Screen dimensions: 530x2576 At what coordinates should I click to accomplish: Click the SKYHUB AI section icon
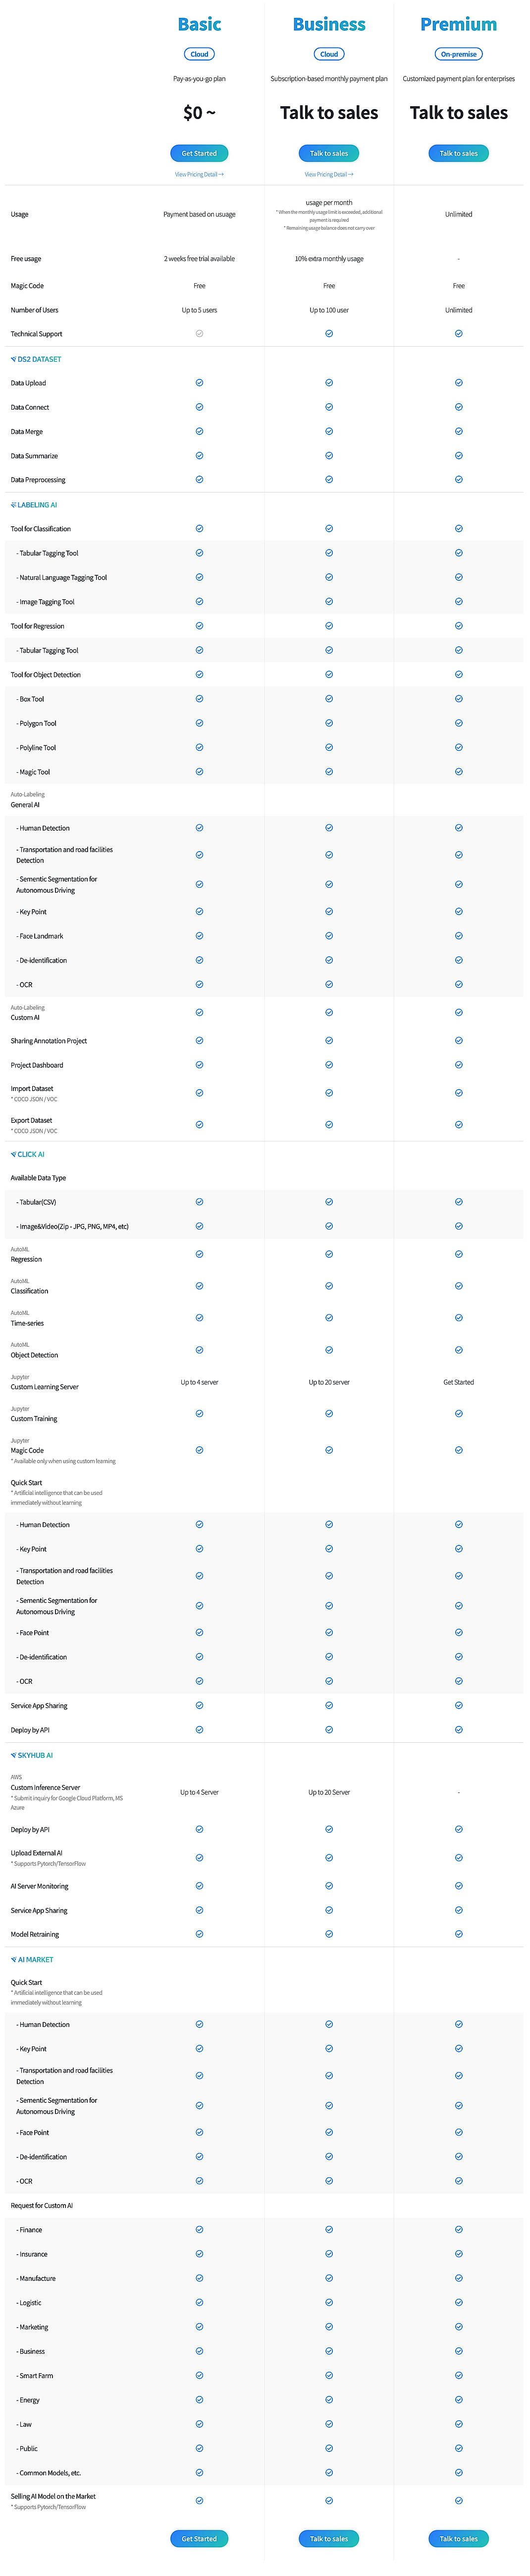click(13, 1755)
